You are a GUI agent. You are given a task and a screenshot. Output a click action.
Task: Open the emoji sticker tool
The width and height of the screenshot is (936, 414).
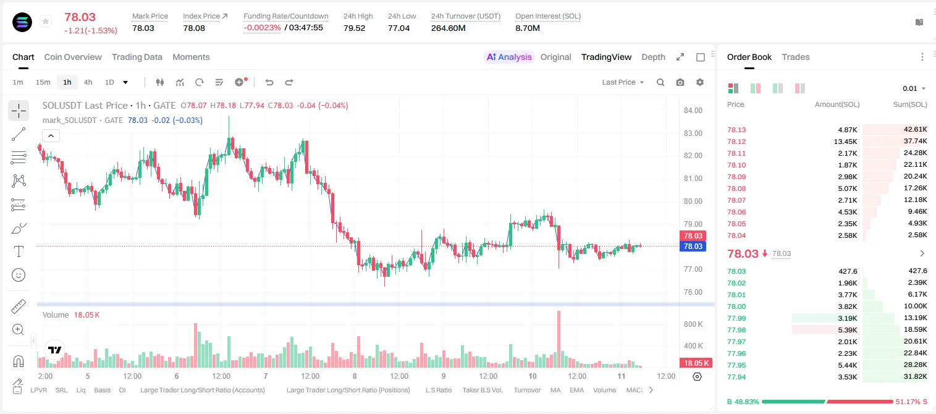19,275
